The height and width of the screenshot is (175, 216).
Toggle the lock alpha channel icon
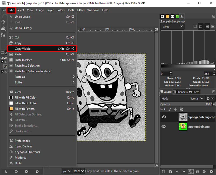click(x=181, y=109)
